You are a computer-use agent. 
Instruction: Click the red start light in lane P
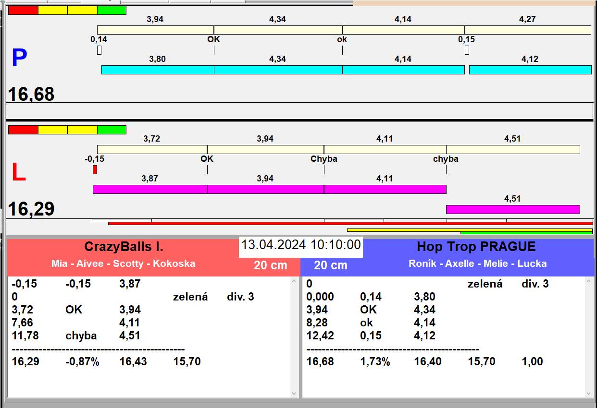point(23,10)
